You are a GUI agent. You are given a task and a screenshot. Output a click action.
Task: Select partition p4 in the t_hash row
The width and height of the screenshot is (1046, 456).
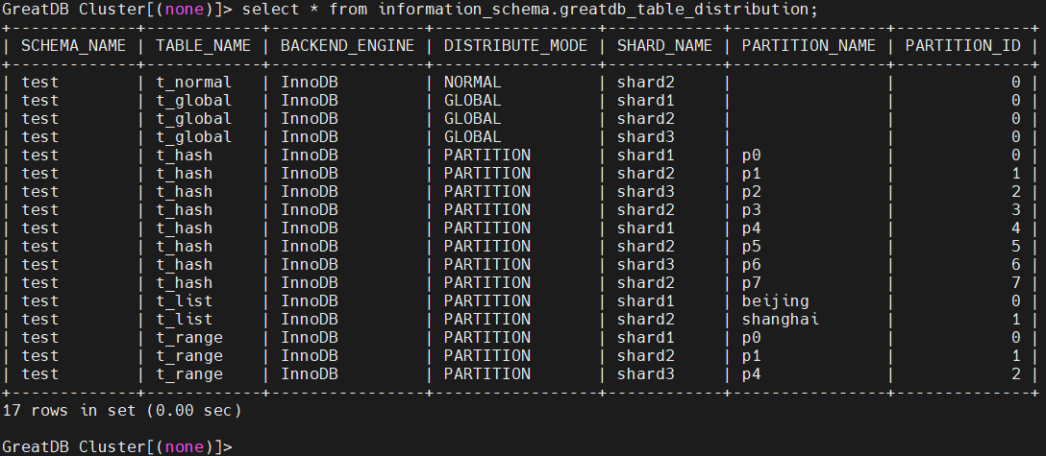tap(751, 228)
